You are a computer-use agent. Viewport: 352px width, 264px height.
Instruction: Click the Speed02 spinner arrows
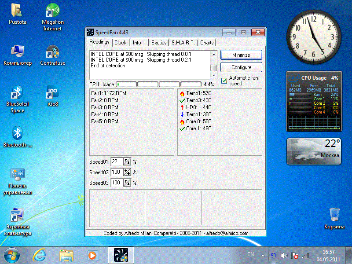(128, 172)
